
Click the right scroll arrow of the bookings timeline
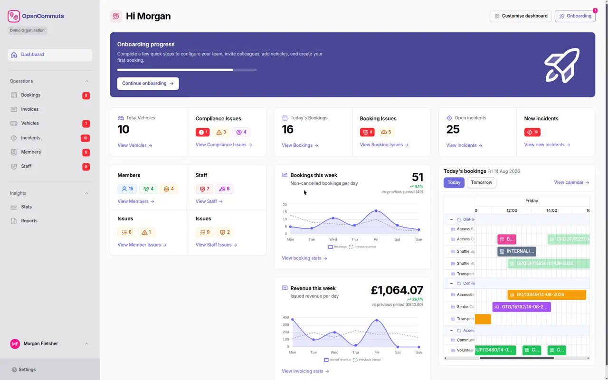[x=588, y=358]
